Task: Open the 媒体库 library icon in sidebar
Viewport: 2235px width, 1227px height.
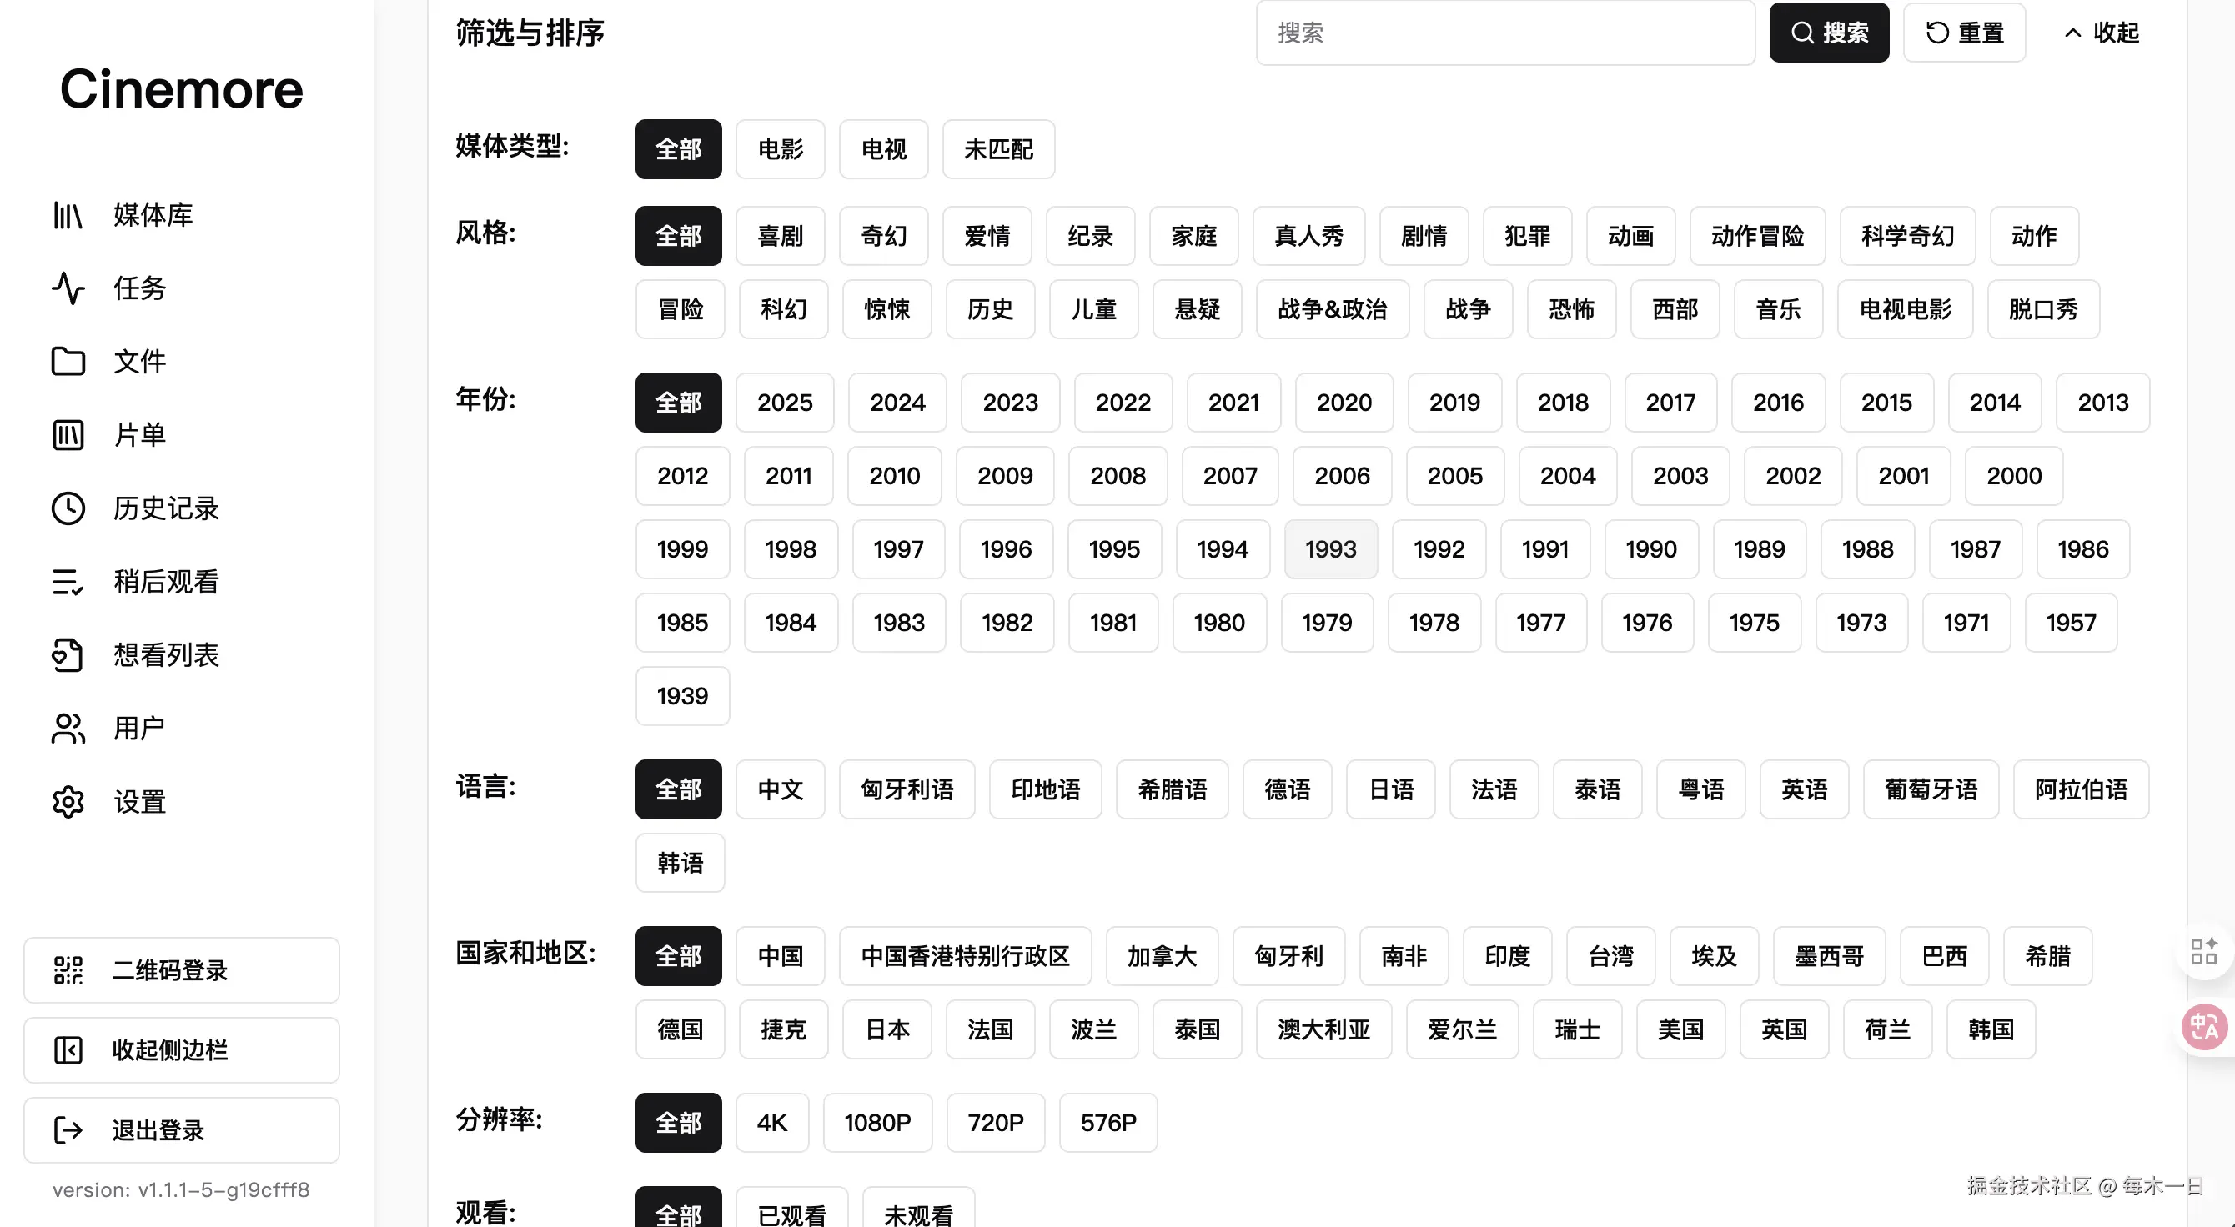Action: click(67, 215)
